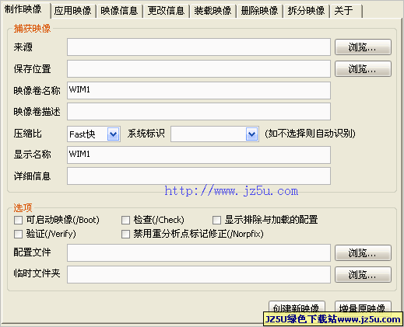Click into the 映像卷描述 input field
Image resolution: width=404 pixels, height=327 pixels.
(x=198, y=112)
